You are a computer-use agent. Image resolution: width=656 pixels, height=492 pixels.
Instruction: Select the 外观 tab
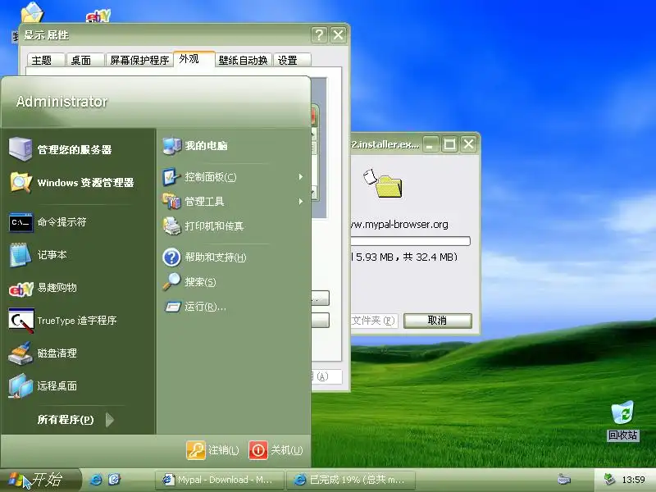pyautogui.click(x=194, y=59)
